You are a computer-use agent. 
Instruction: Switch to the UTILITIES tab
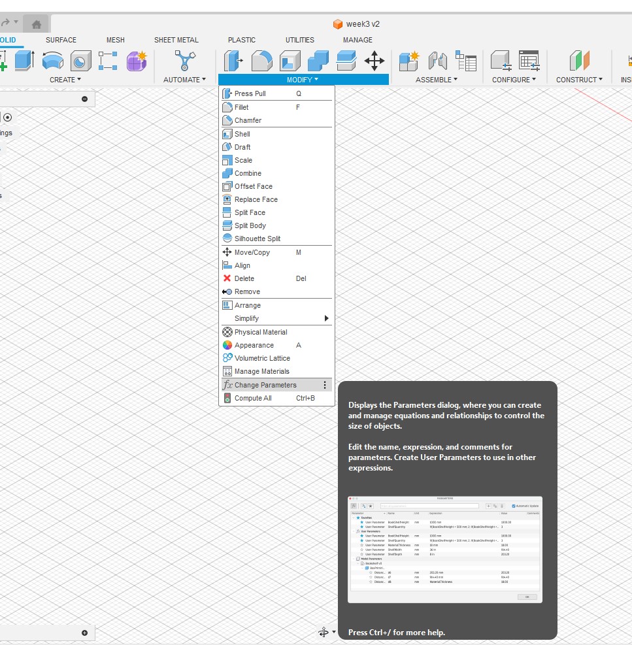click(299, 40)
